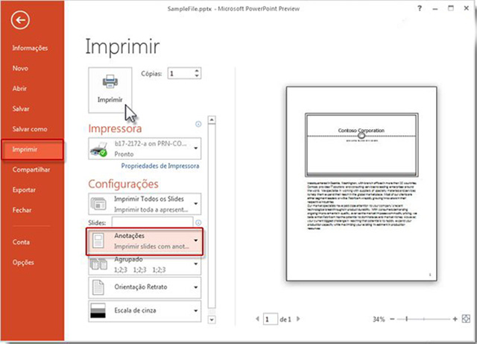Open Help with the question mark

[x=420, y=8]
